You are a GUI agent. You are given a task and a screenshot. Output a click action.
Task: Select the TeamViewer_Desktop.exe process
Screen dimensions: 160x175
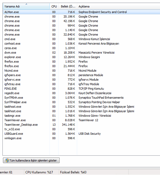coord(81,125)
